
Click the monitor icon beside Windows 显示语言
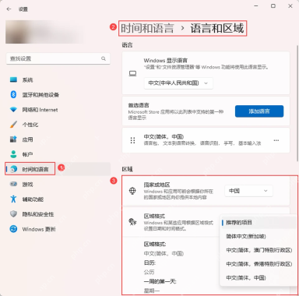click(132, 74)
